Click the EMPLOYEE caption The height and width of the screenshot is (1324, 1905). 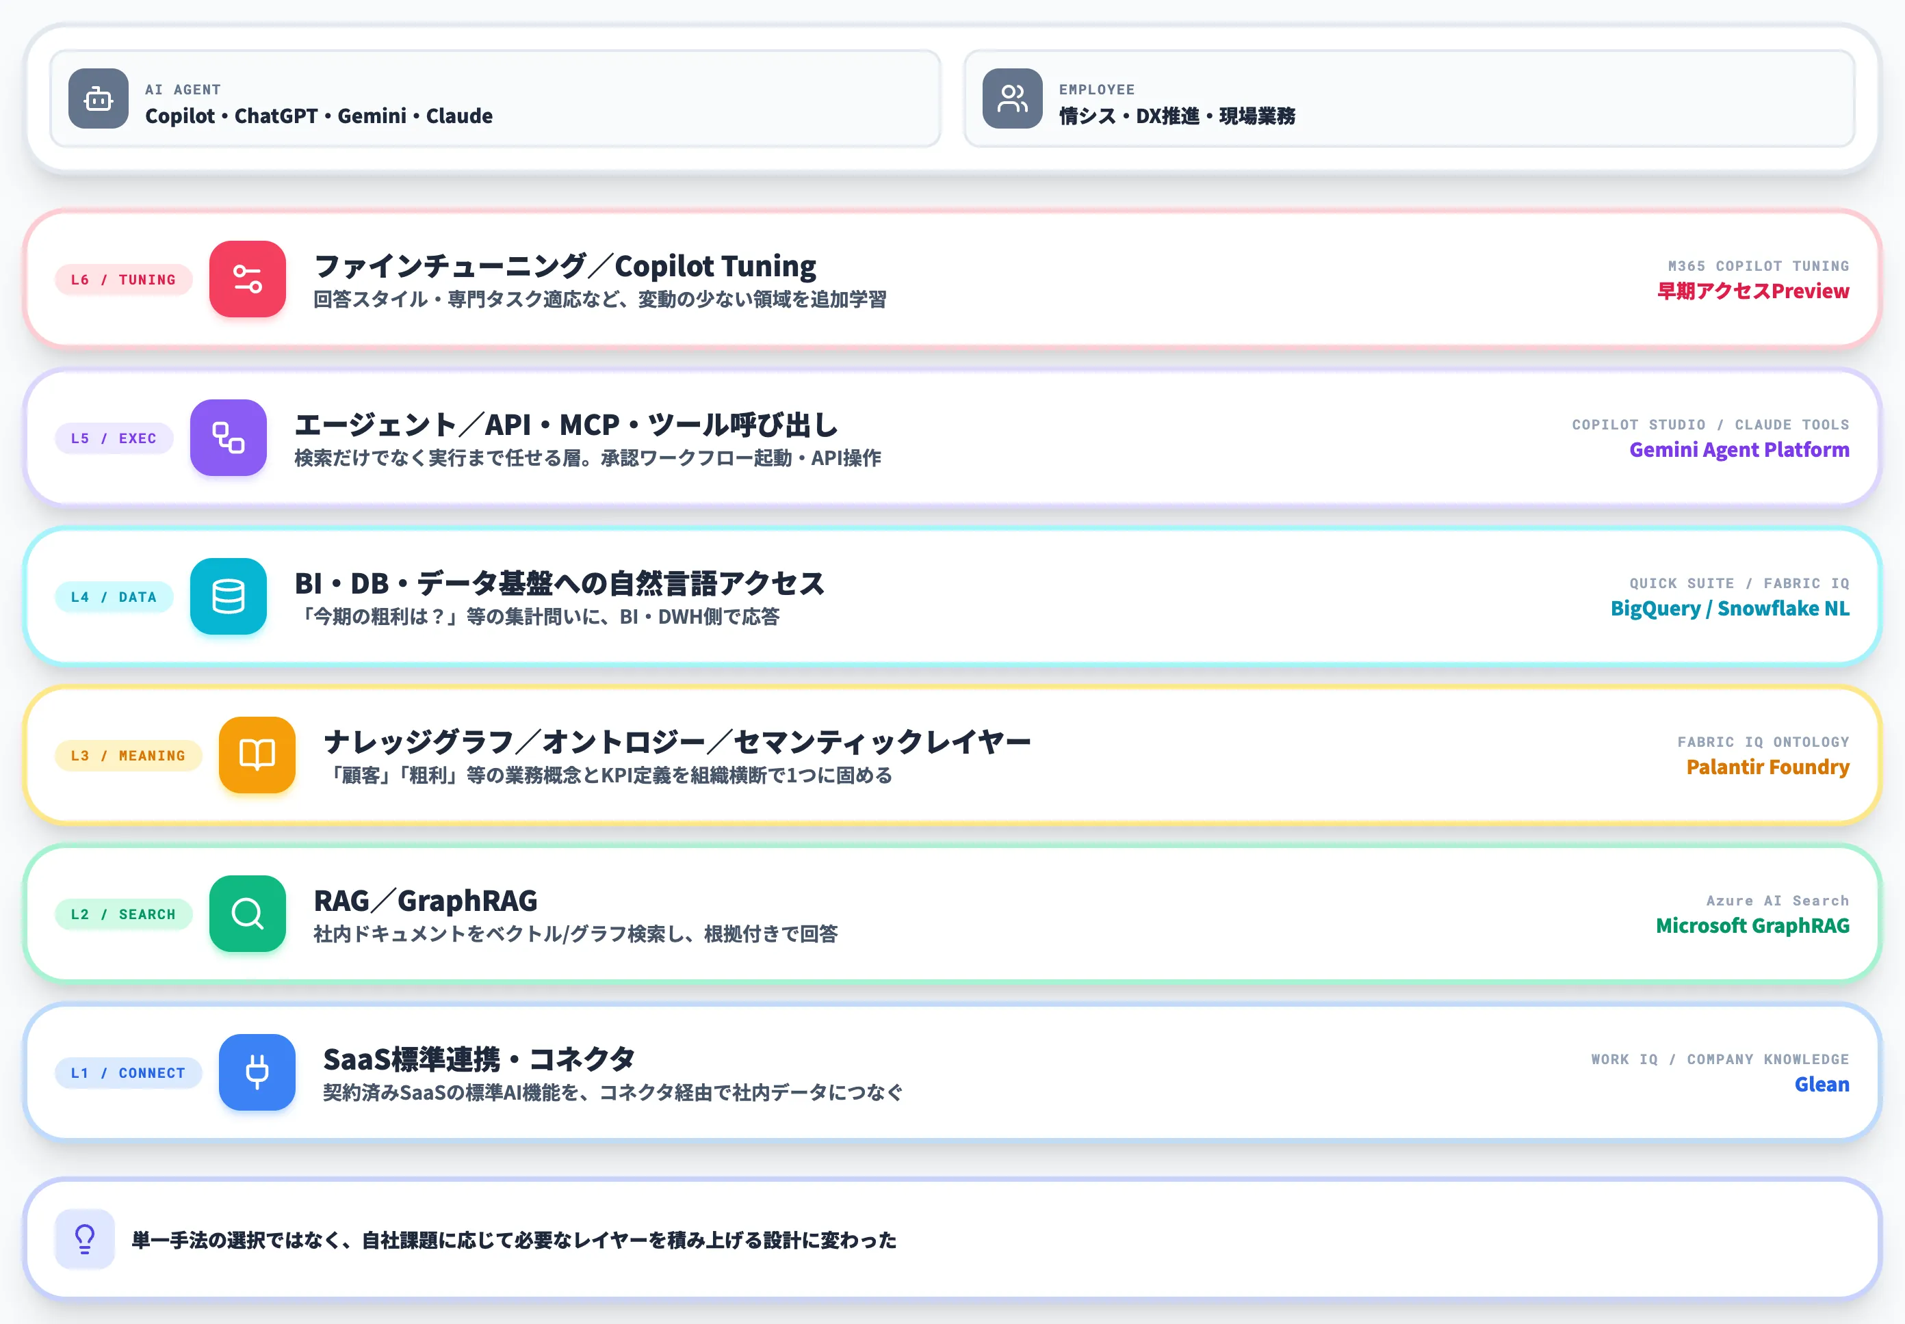click(1096, 90)
